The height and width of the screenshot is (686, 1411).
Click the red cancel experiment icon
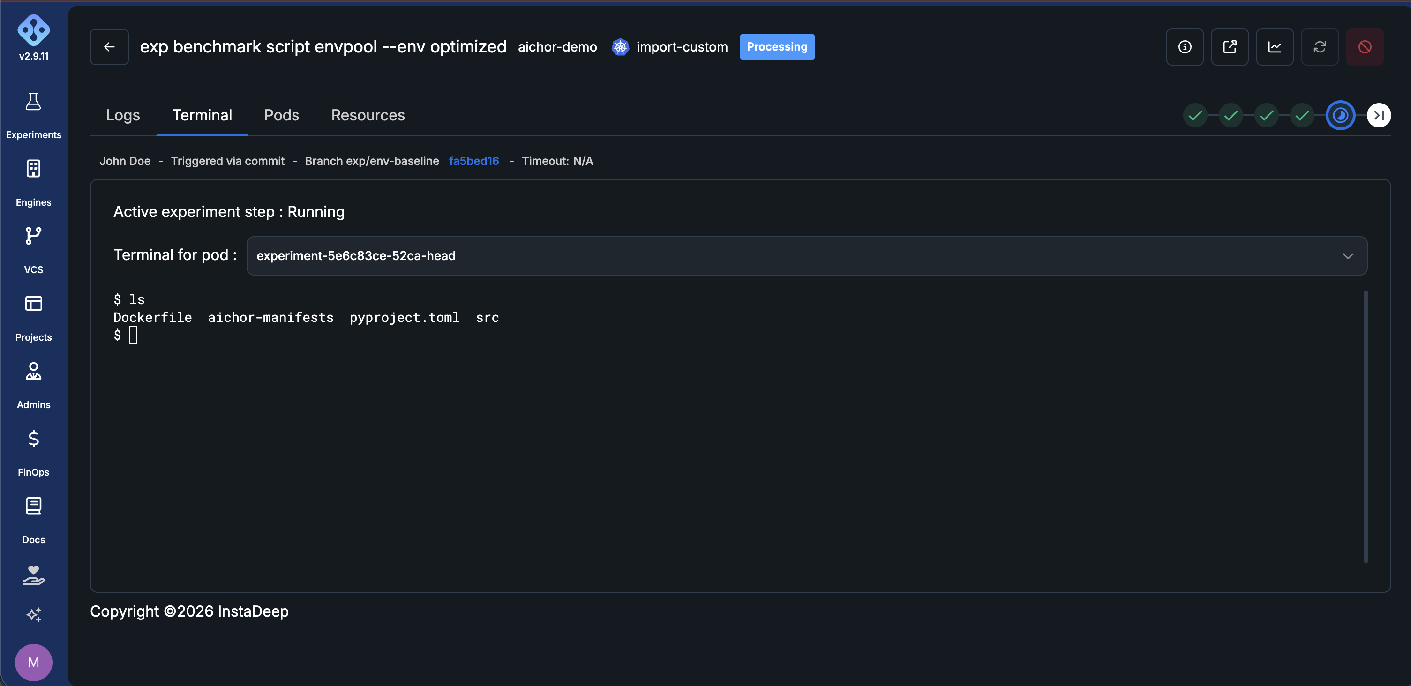click(1365, 47)
